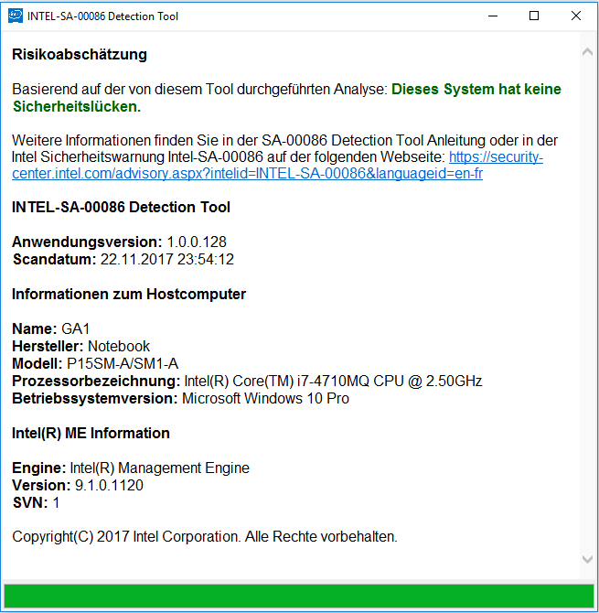Click the Scandatum value 22.11.2017 23:54:12
This screenshot has width=599, height=613.
point(167,259)
